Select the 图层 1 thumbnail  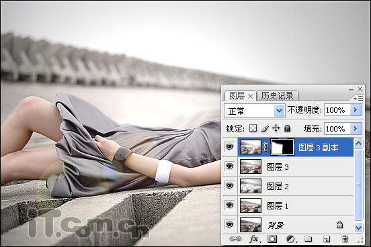[251, 205]
